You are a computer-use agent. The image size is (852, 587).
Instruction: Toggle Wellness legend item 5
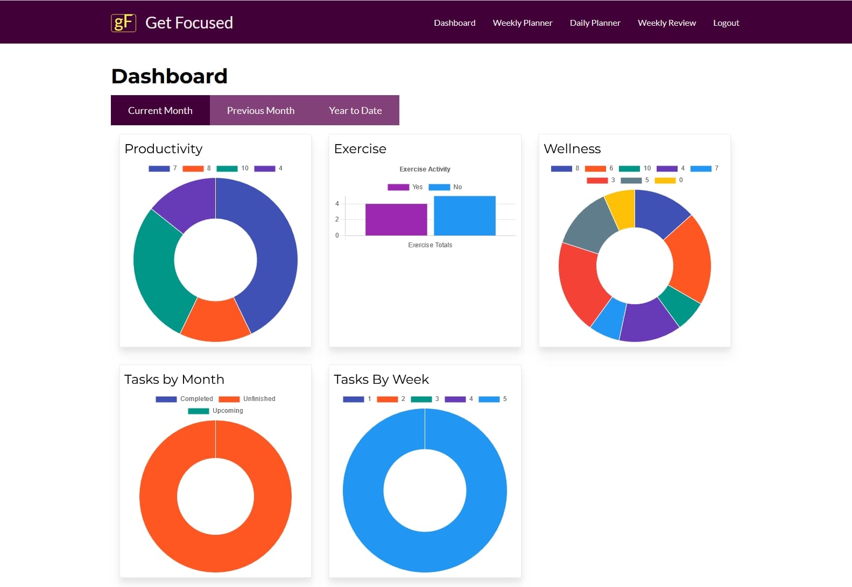click(635, 180)
